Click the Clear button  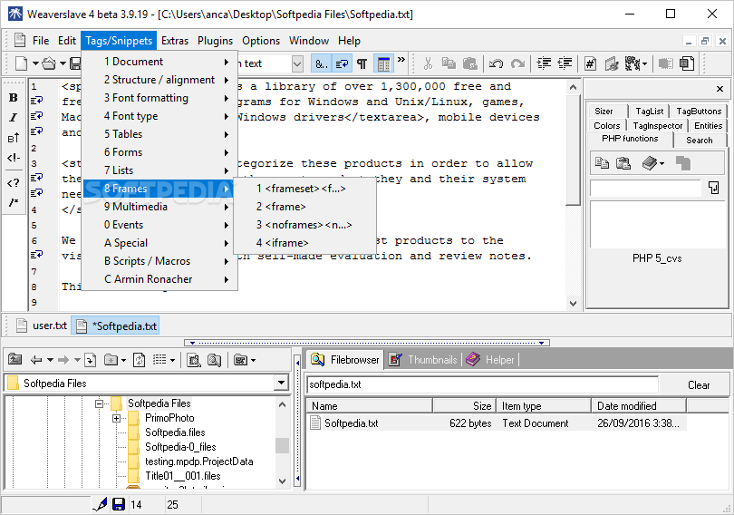tap(699, 384)
